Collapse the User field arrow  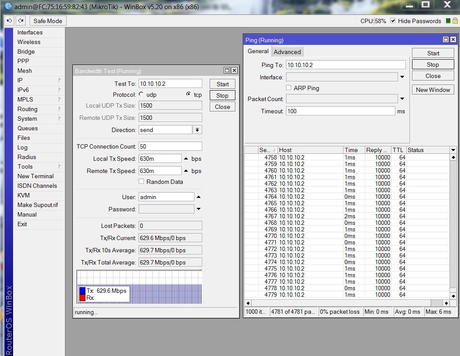point(199,197)
